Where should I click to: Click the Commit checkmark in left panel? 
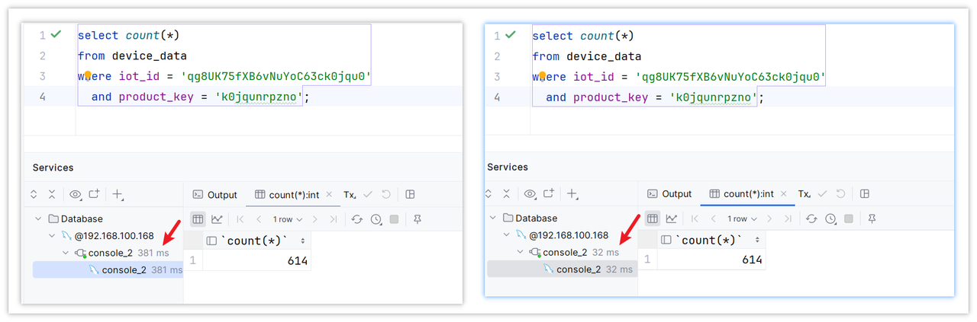[368, 195]
